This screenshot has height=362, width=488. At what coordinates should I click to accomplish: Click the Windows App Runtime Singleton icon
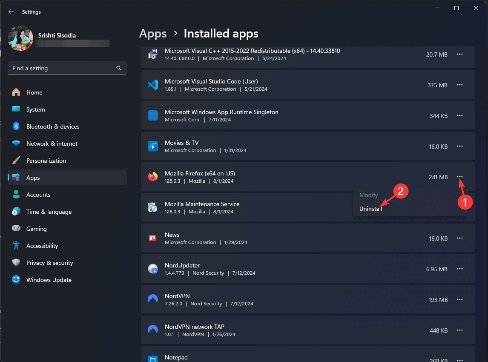pyautogui.click(x=153, y=115)
